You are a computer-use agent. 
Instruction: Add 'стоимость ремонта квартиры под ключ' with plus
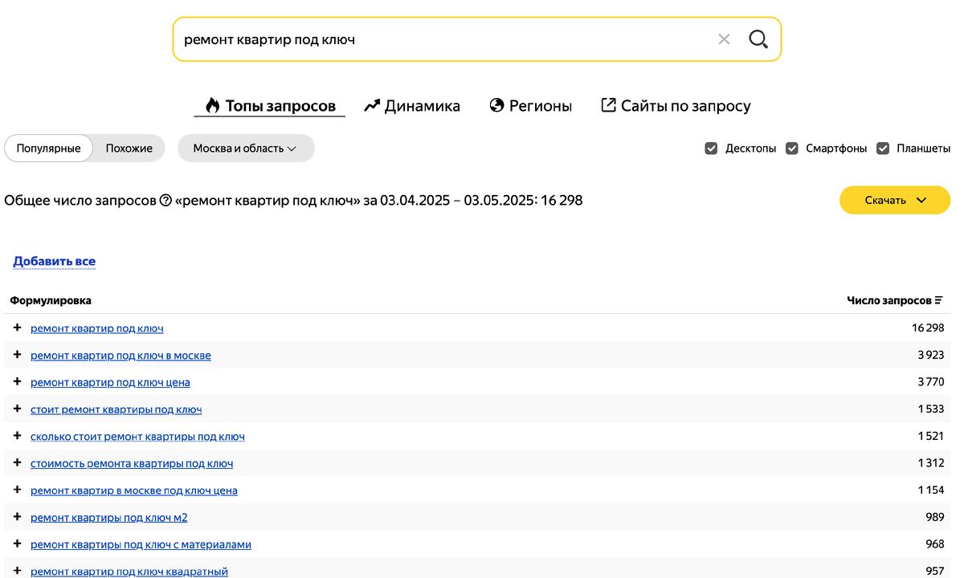(x=17, y=462)
